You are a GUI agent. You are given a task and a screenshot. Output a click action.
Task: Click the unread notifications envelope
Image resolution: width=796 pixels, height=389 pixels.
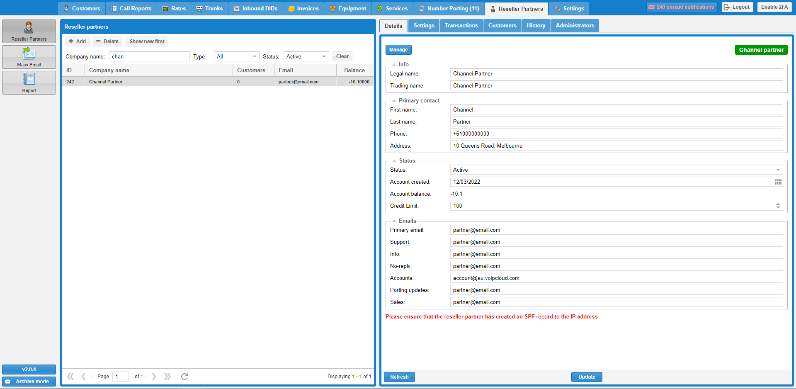tap(652, 7)
